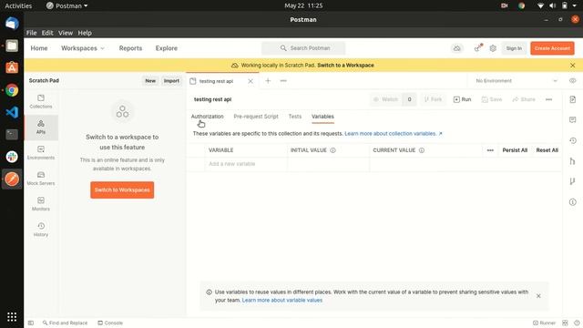The width and height of the screenshot is (583, 328).
Task: Open the collection info icon in the right sidebar
Action: tap(573, 202)
